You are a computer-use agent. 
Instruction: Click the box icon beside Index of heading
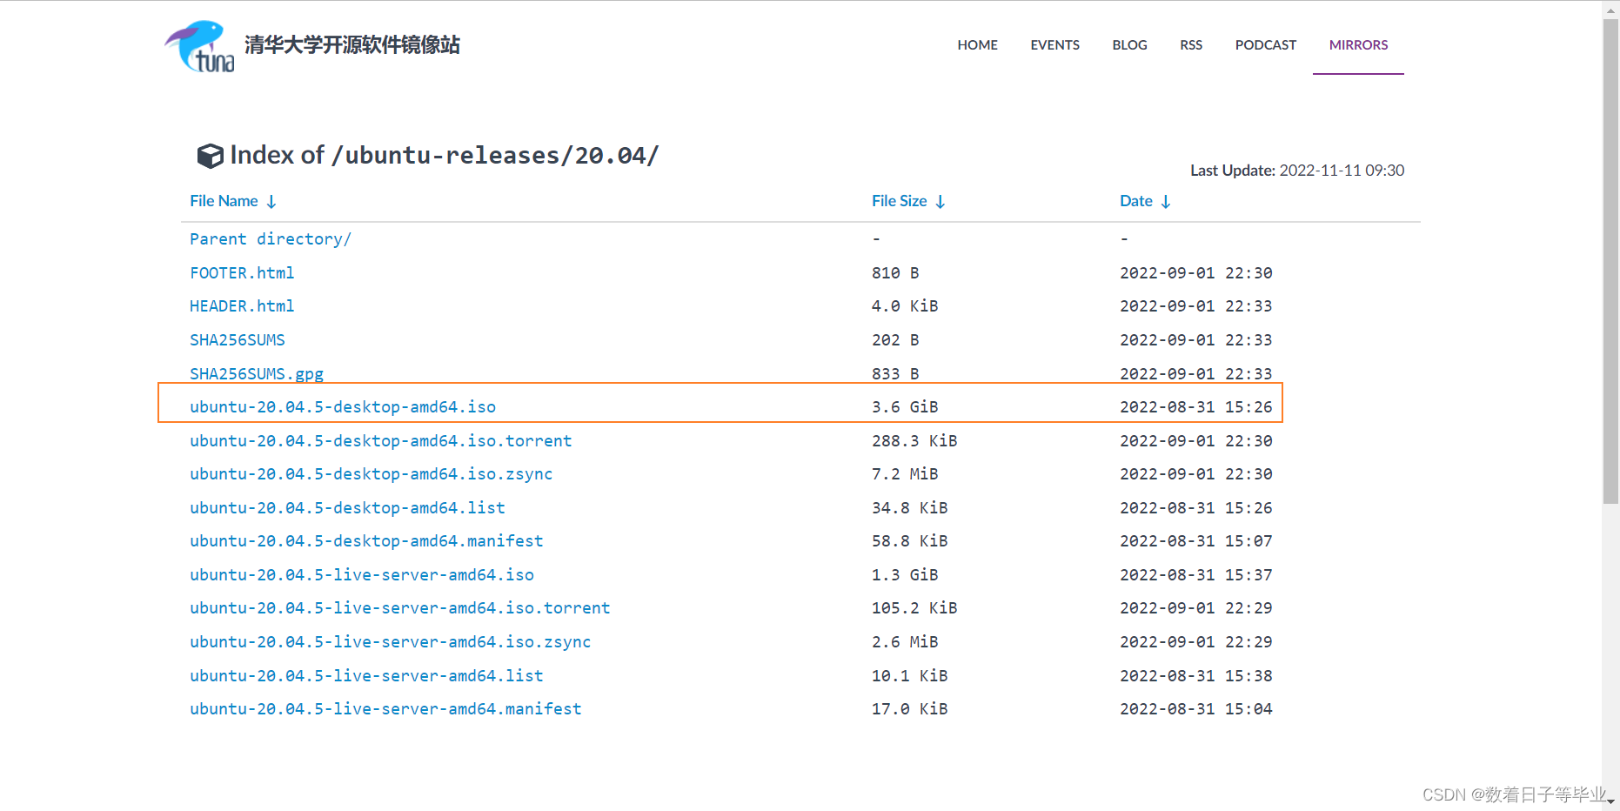pos(211,156)
